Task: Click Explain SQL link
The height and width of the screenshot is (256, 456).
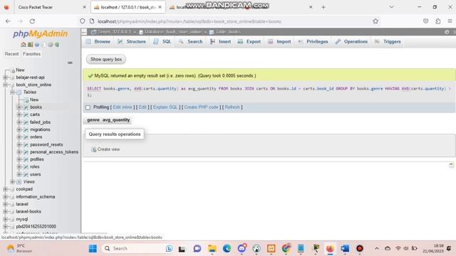Action: click(x=165, y=107)
